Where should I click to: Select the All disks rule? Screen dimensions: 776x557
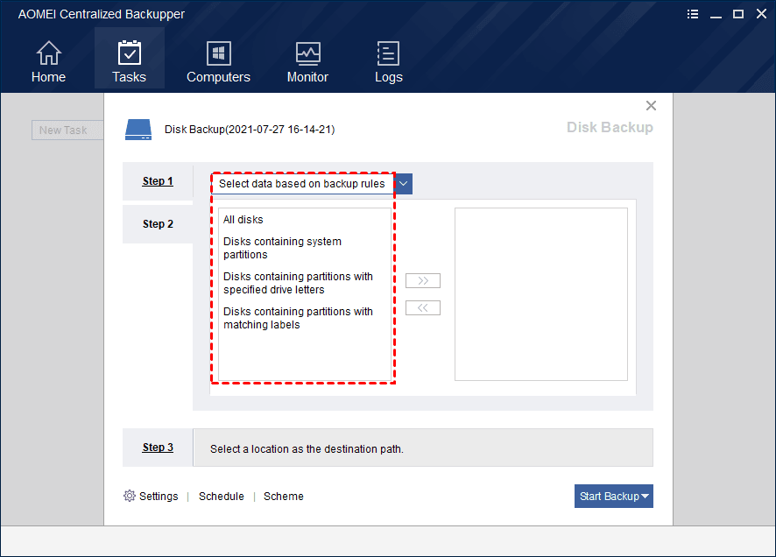(x=243, y=220)
